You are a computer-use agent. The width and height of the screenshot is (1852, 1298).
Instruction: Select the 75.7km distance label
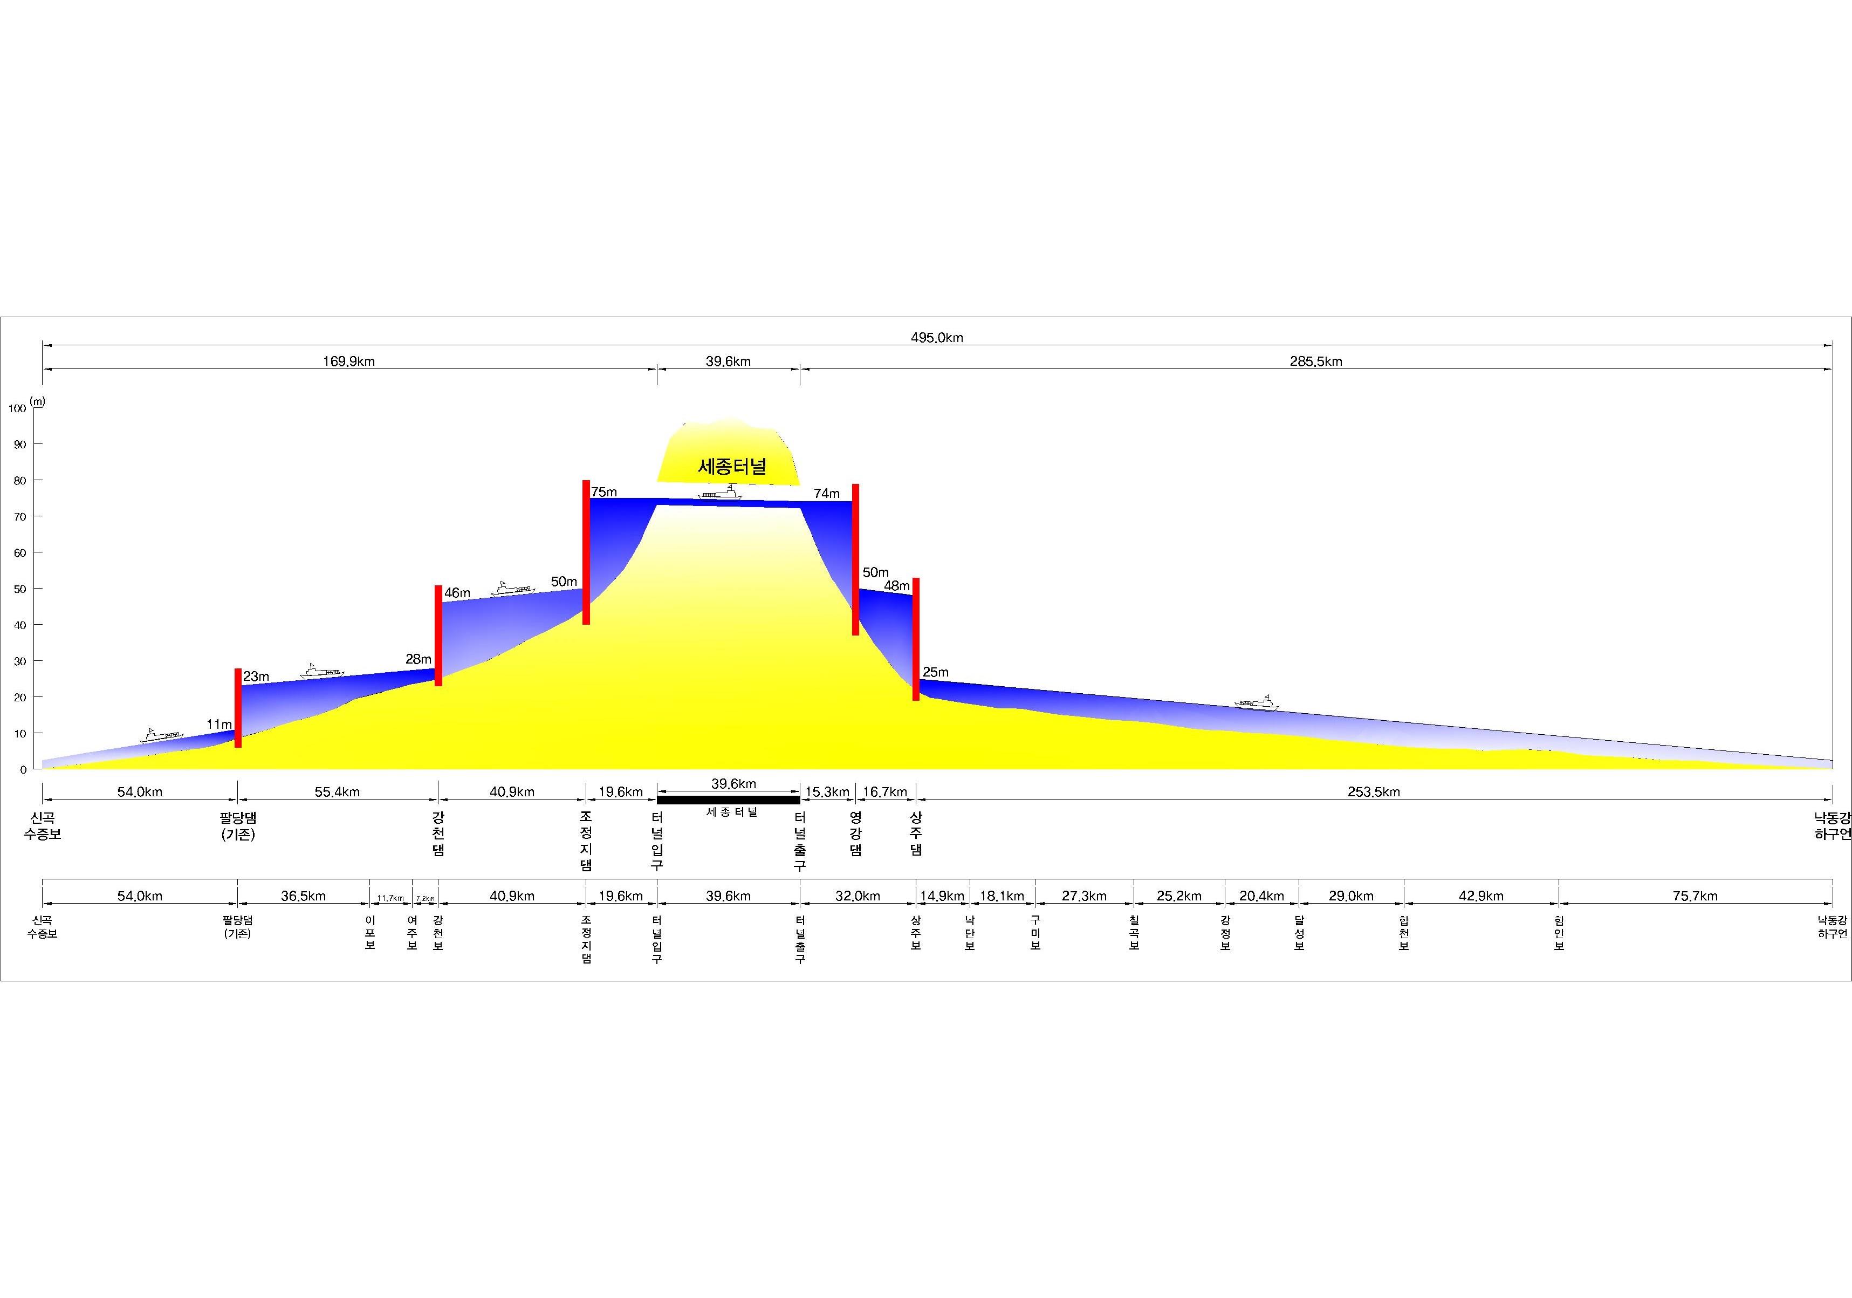point(1695,896)
